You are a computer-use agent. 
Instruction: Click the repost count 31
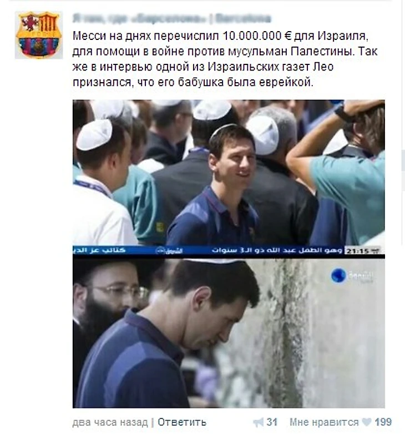click(272, 422)
